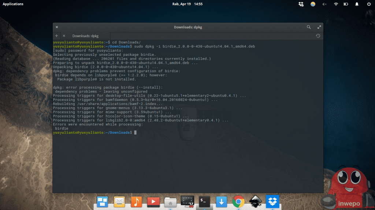Open the Music player from the dock
Image resolution: width=375 pixels, height=210 pixels.
tap(136, 201)
